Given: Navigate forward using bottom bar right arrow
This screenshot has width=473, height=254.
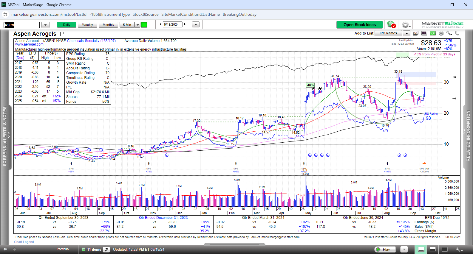Looking at the screenshot, I should coord(14,249).
